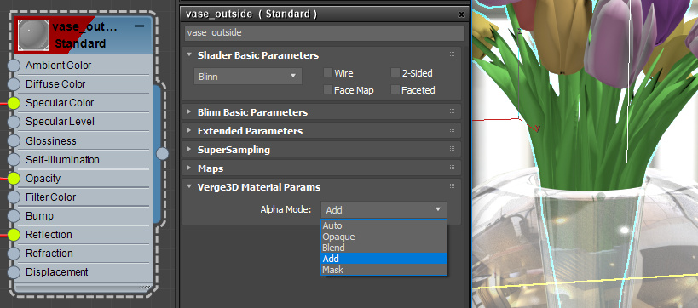Click the Reflection input socket

click(14, 235)
